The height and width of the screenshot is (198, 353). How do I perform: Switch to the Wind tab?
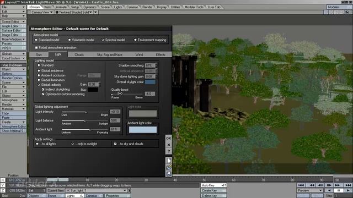(x=139, y=54)
